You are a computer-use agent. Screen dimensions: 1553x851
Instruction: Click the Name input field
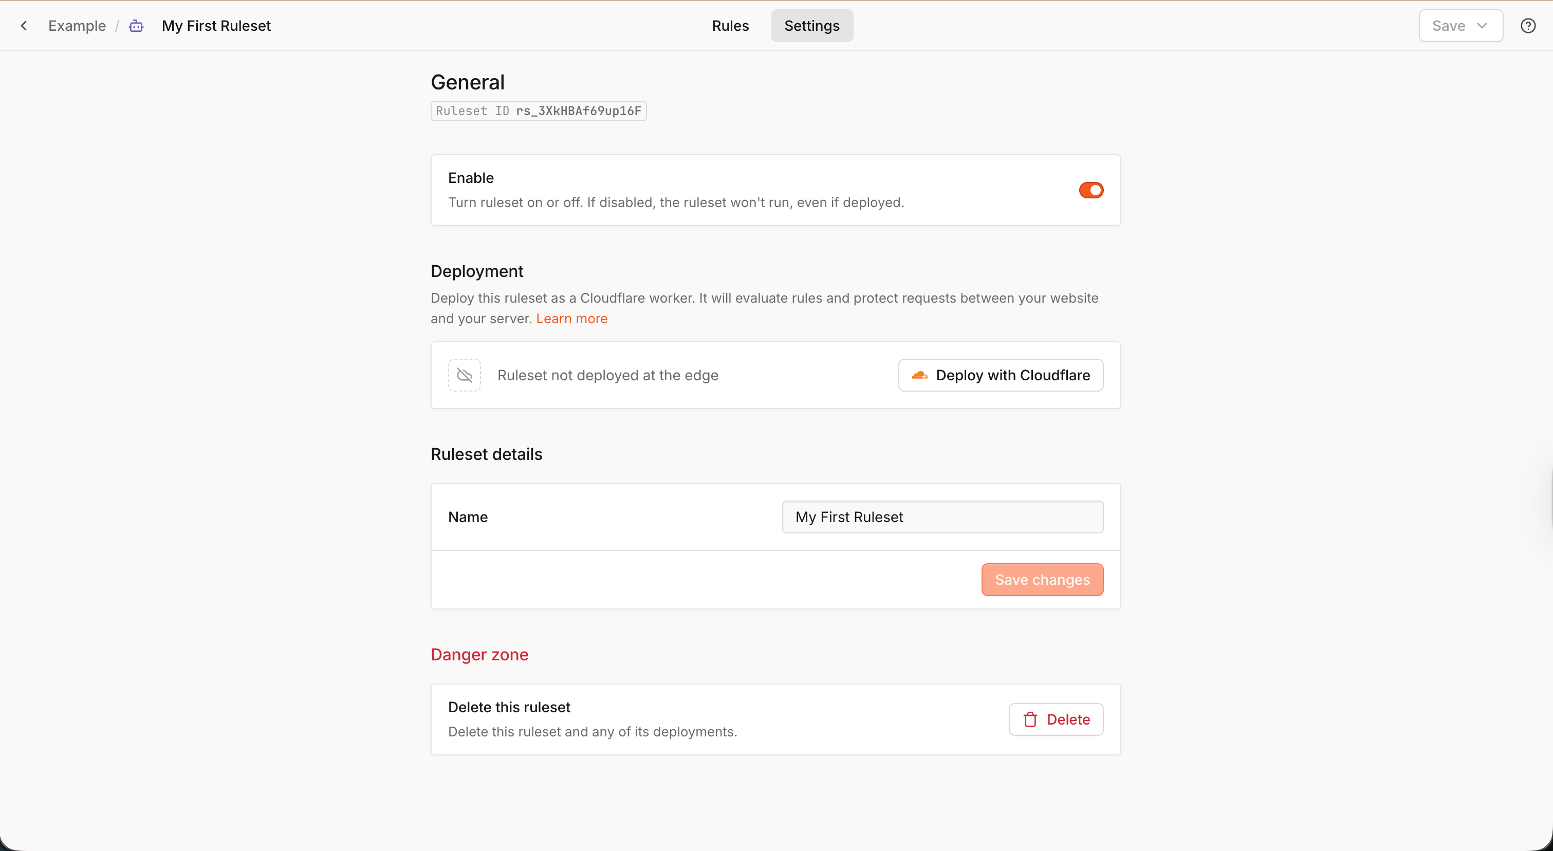(942, 516)
